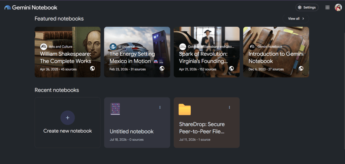Open more options on ShareDrop notebook
Screen dimensions: 345x164
(x=229, y=107)
